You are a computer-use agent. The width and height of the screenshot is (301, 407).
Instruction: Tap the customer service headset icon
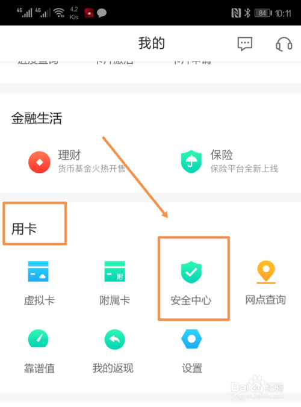[284, 44]
